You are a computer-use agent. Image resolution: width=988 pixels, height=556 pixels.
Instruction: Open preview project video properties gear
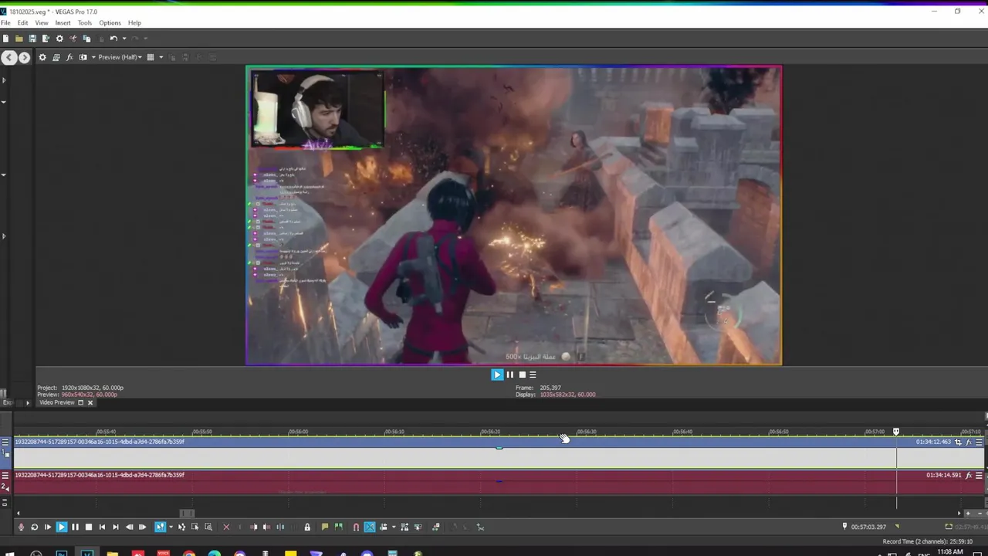pos(42,57)
